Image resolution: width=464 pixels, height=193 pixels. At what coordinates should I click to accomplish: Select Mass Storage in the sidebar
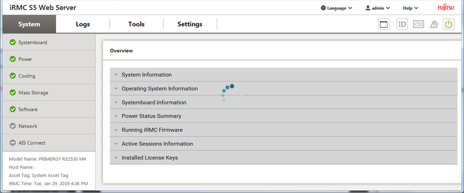pyautogui.click(x=33, y=93)
